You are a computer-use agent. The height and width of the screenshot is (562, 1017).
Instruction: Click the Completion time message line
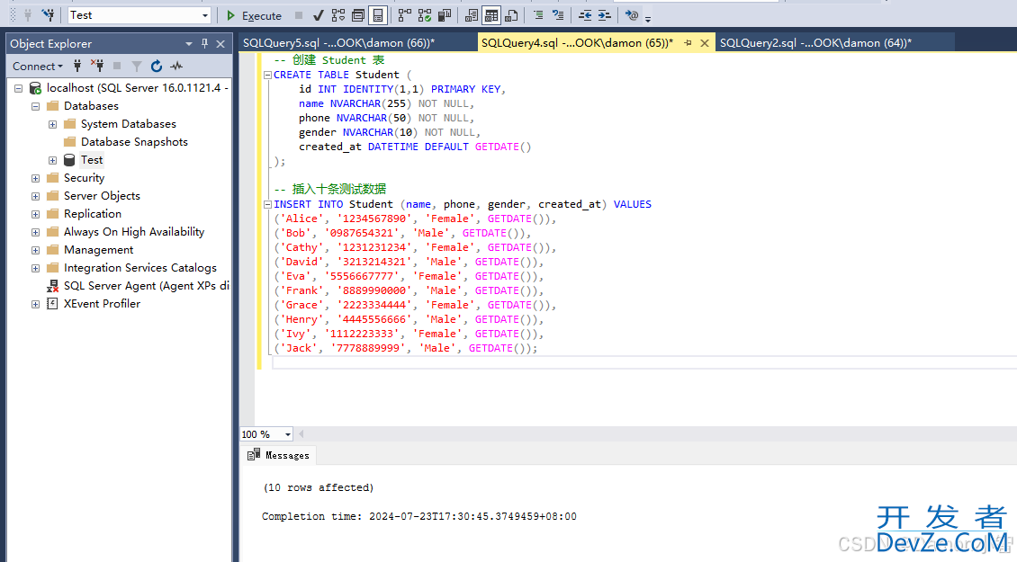(419, 516)
